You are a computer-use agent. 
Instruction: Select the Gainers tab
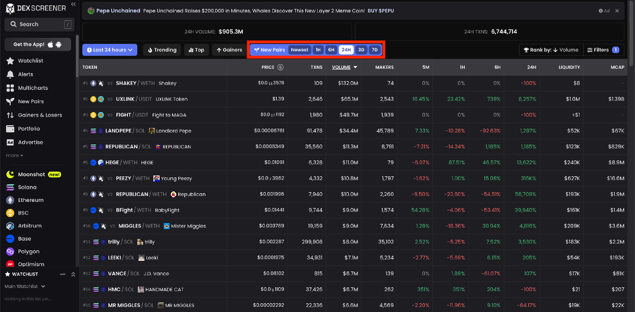tap(229, 50)
